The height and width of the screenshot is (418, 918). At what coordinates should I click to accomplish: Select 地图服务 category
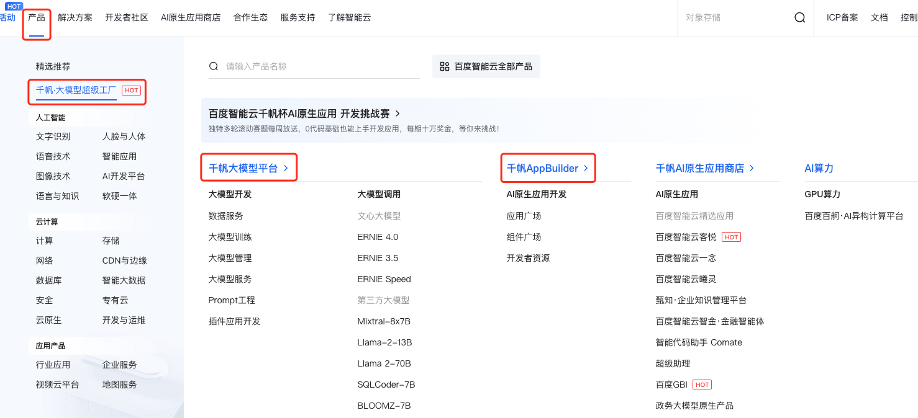tap(120, 385)
